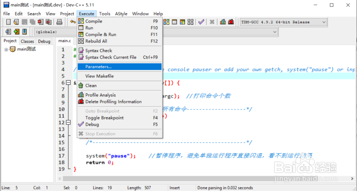Choose Debug from Execute menu

pos(120,124)
